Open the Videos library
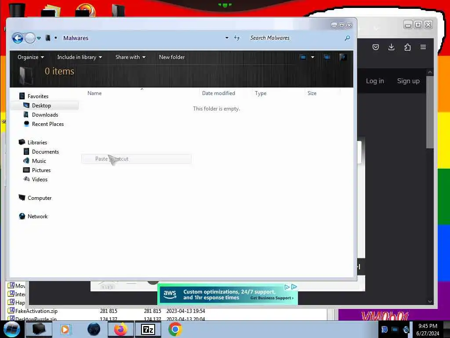 tap(40, 179)
